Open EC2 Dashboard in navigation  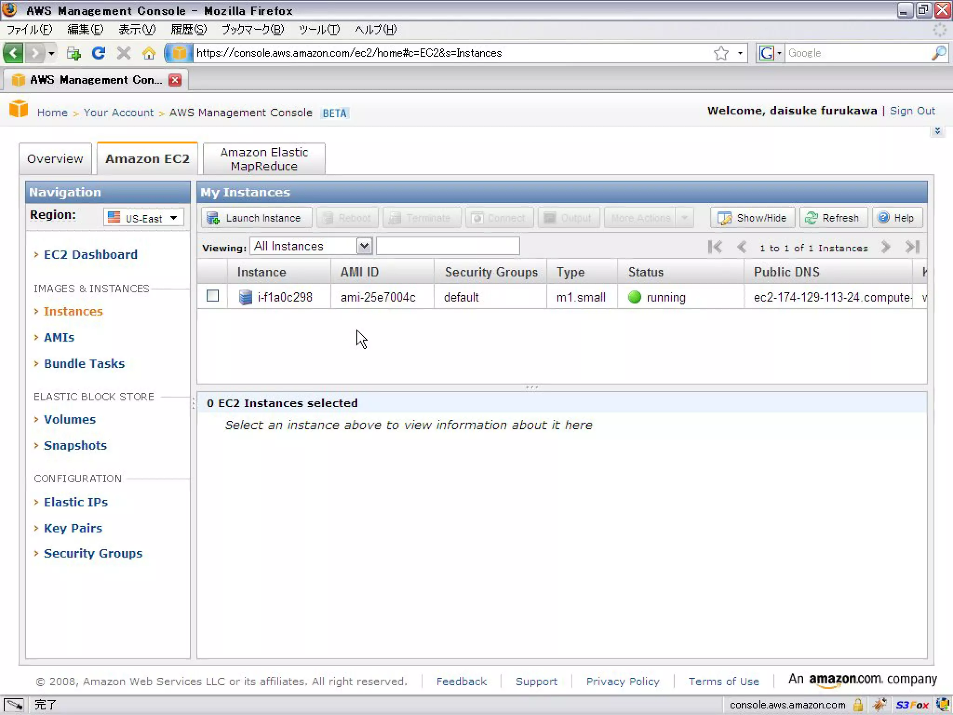coord(91,255)
